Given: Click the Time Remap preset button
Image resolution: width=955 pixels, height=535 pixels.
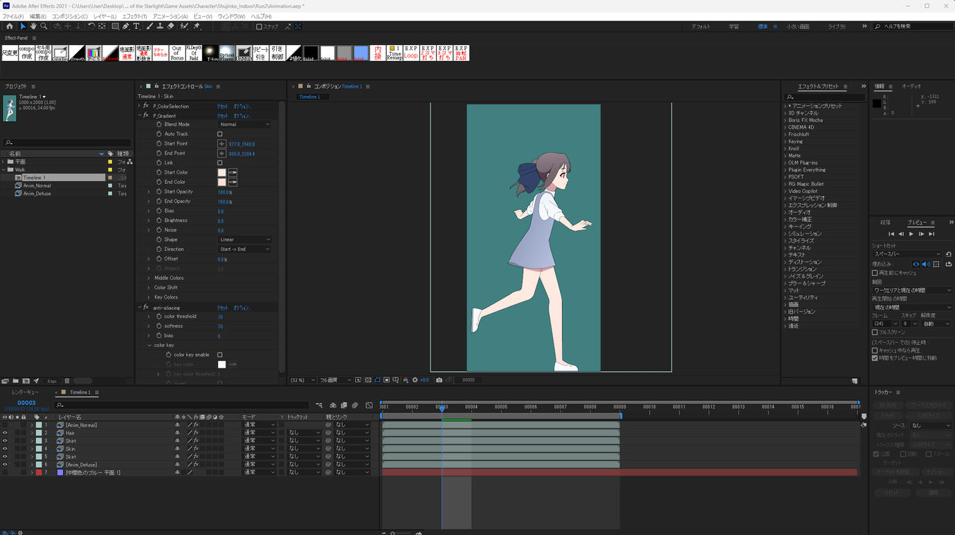Looking at the screenshot, I should pyautogui.click(x=394, y=53).
